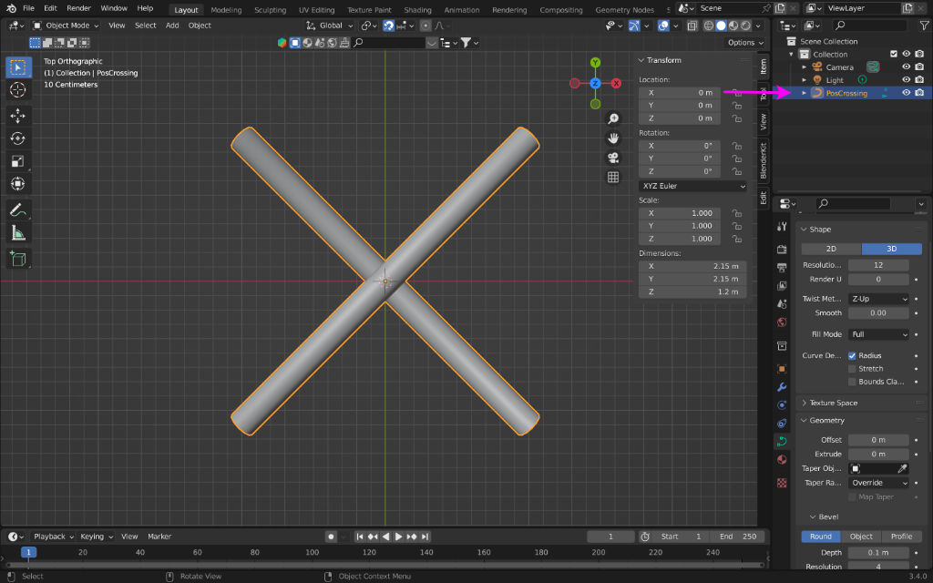This screenshot has width=933, height=583.
Task: Select the Annotate tool
Action: click(x=18, y=210)
